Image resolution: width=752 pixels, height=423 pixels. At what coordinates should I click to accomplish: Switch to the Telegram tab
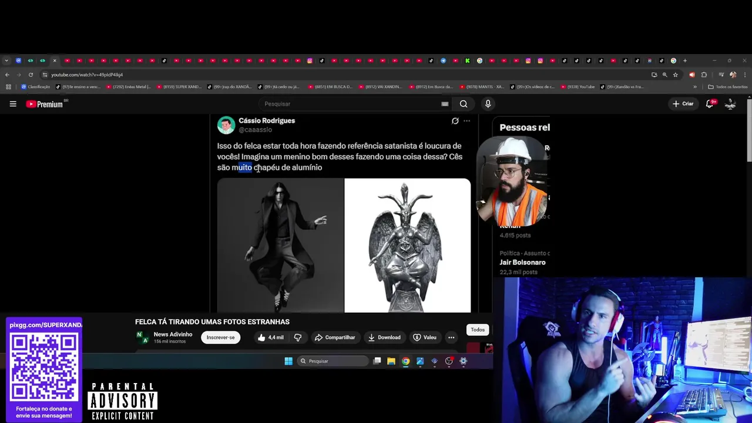(443, 61)
